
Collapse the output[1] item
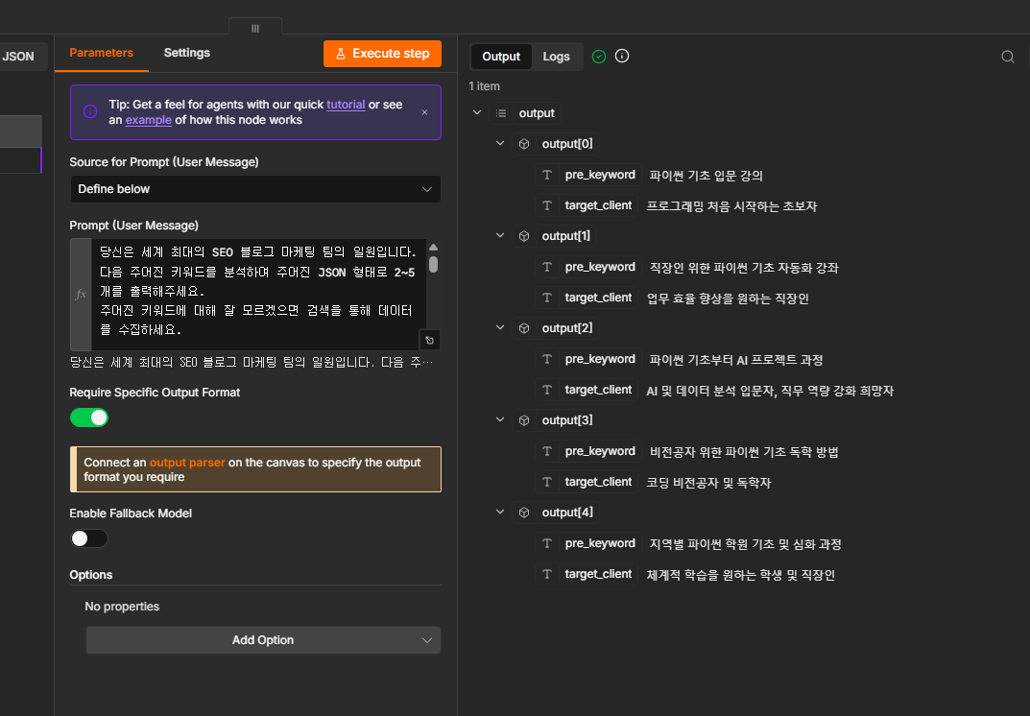click(x=500, y=235)
